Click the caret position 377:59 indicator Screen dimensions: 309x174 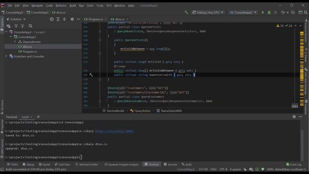203,169
